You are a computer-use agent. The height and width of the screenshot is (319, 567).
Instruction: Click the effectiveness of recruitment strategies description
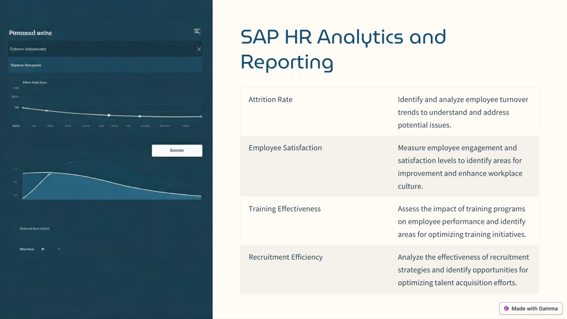click(463, 270)
